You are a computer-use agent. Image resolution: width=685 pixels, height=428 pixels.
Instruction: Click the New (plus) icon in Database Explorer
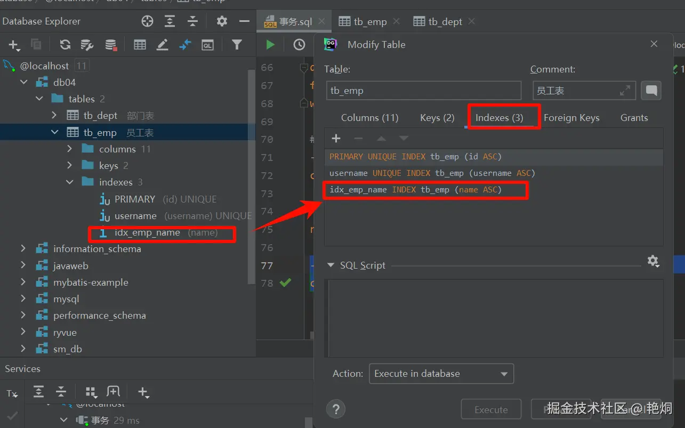(x=14, y=45)
